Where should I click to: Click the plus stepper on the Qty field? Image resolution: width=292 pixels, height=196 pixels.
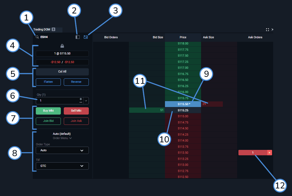(81, 99)
